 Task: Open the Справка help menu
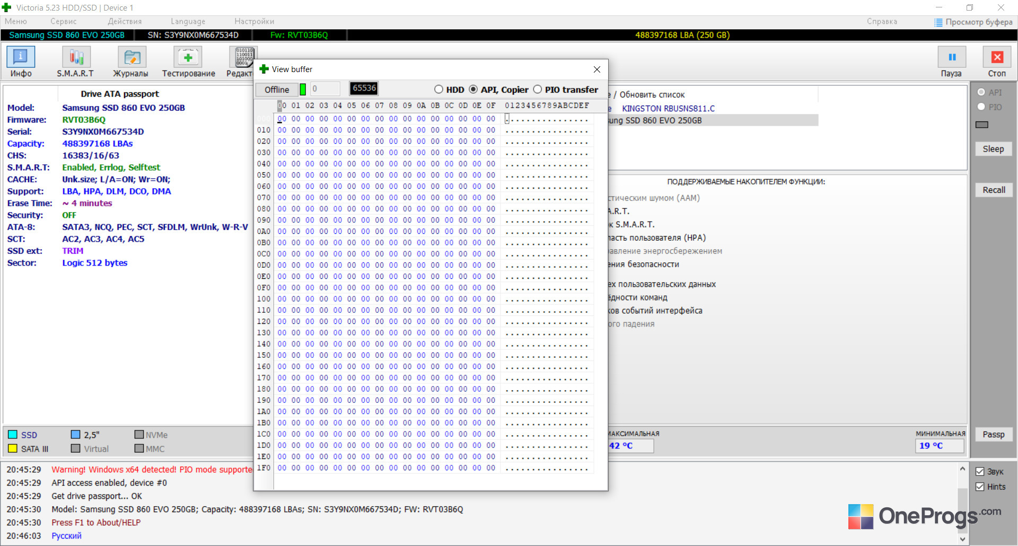pos(882,21)
